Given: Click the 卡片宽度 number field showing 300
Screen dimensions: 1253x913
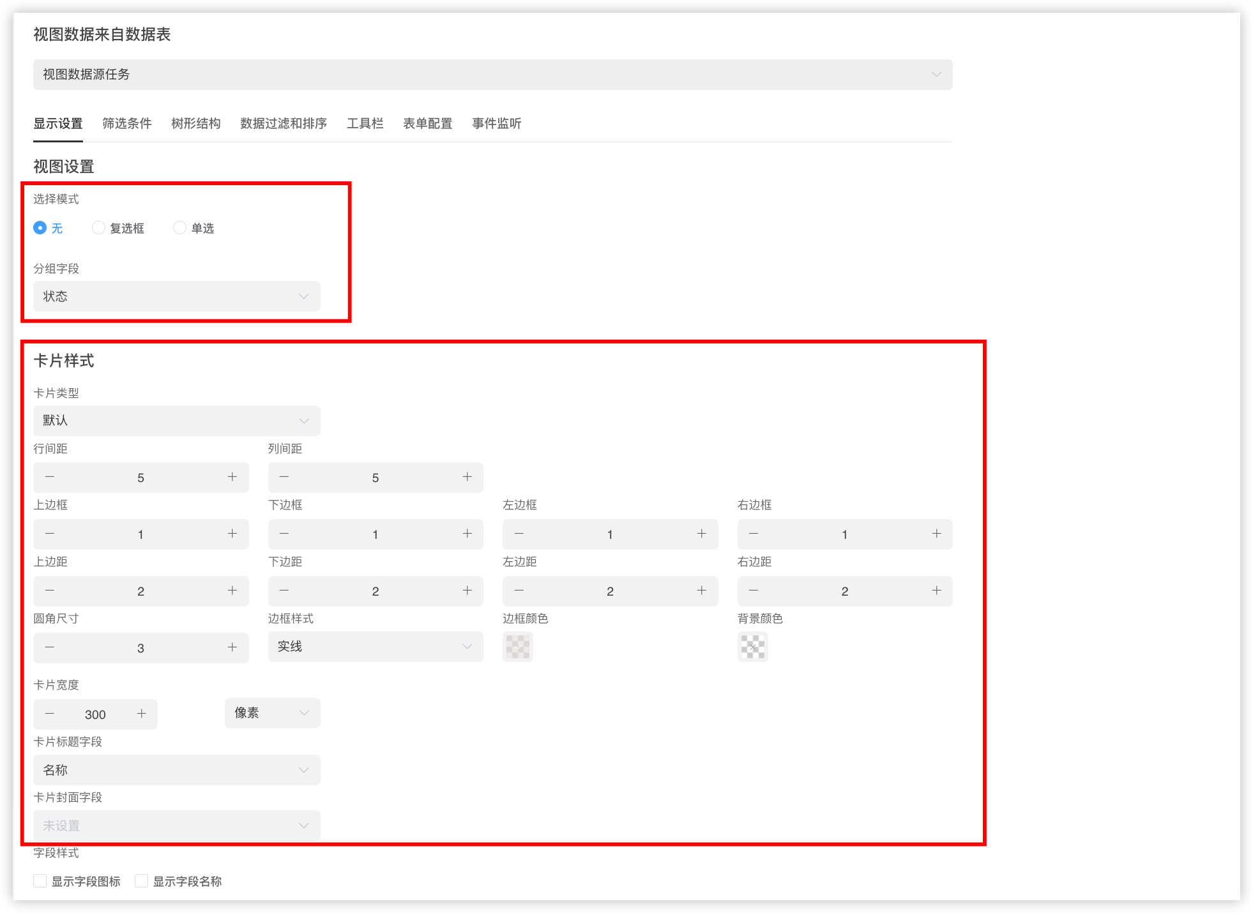Looking at the screenshot, I should (95, 714).
